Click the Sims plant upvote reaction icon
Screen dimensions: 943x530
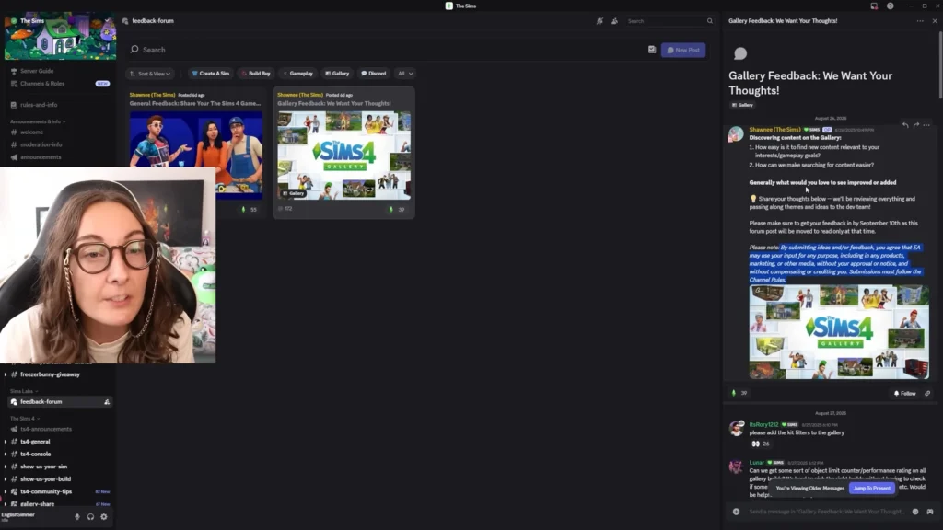[x=734, y=394]
